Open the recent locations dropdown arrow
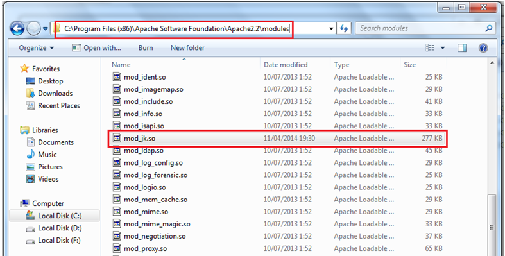This screenshot has height=256, width=505. click(46, 29)
